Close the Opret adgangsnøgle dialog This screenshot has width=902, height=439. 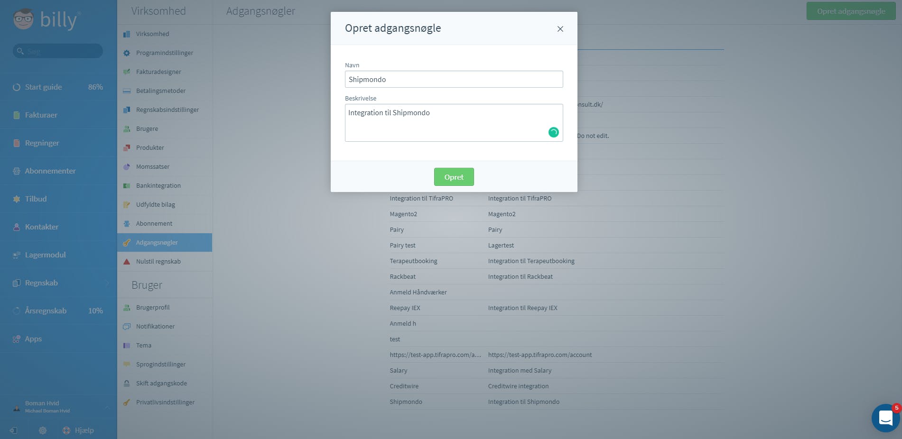(560, 29)
